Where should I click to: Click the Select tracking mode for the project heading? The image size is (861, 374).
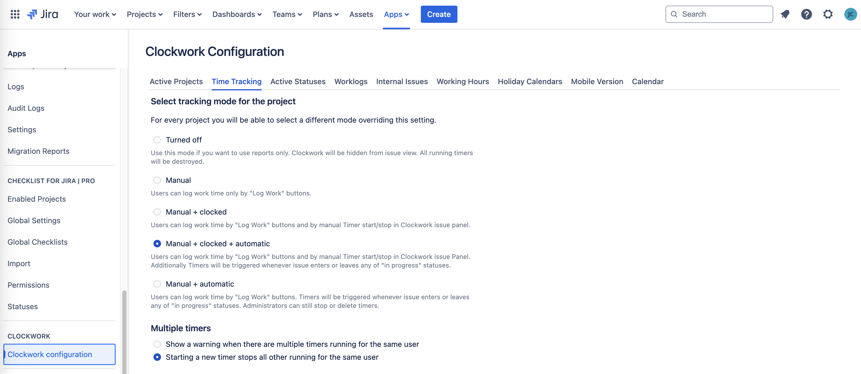[x=223, y=102]
